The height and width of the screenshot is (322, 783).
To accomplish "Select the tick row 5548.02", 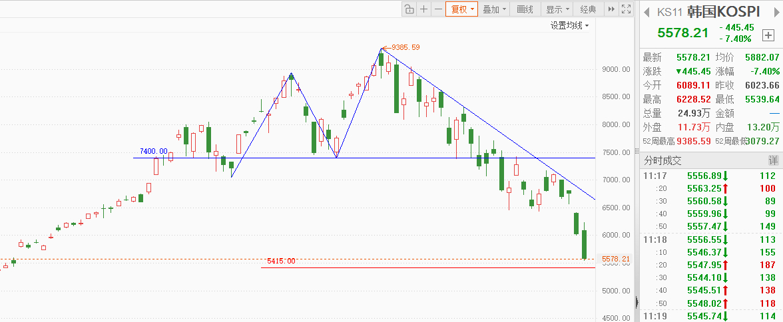I will coord(710,303).
